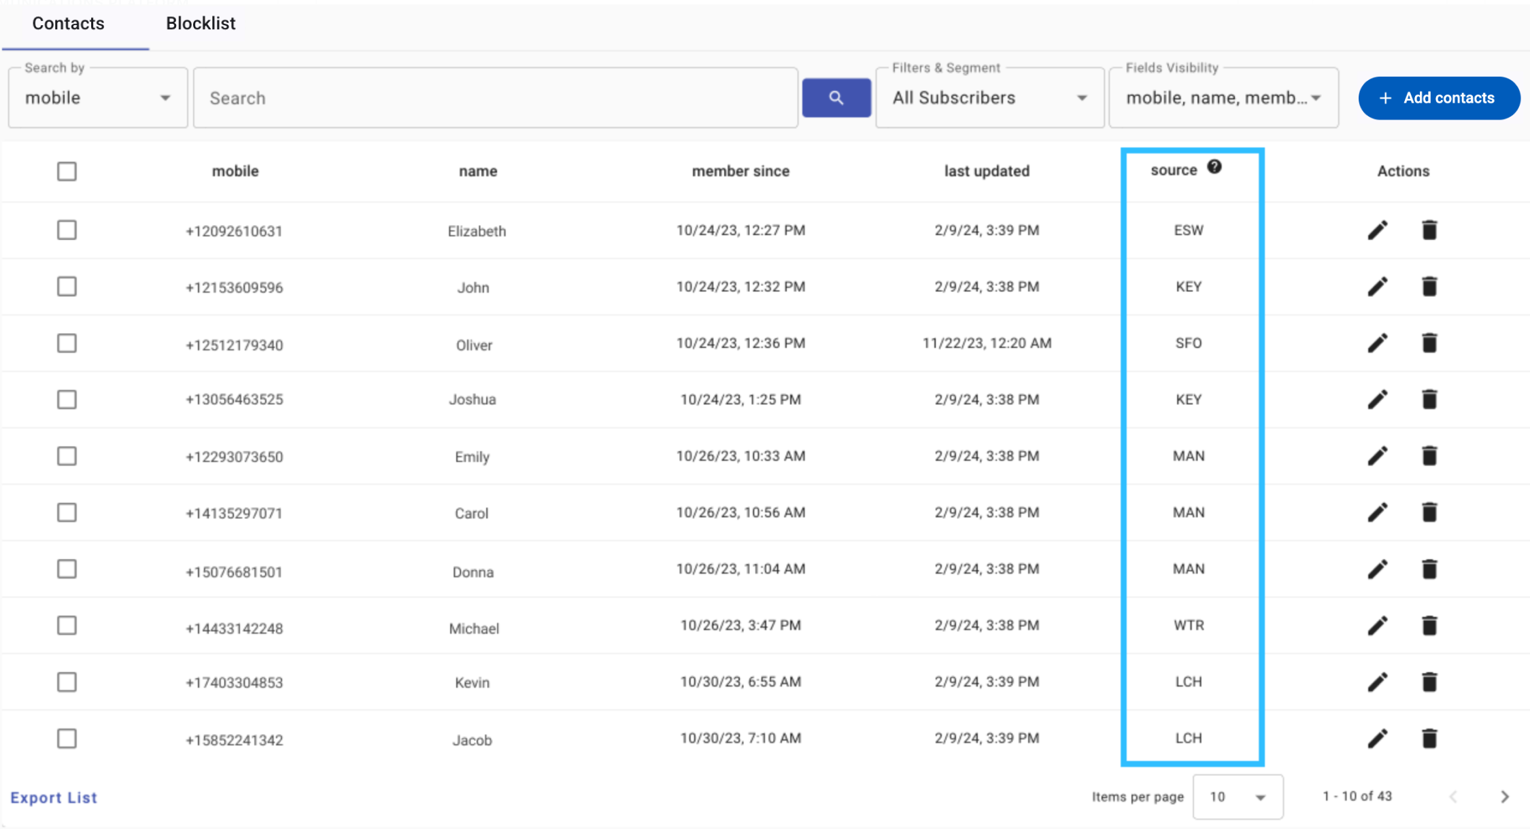Delete Donna's contact with the trash icon

(x=1429, y=569)
